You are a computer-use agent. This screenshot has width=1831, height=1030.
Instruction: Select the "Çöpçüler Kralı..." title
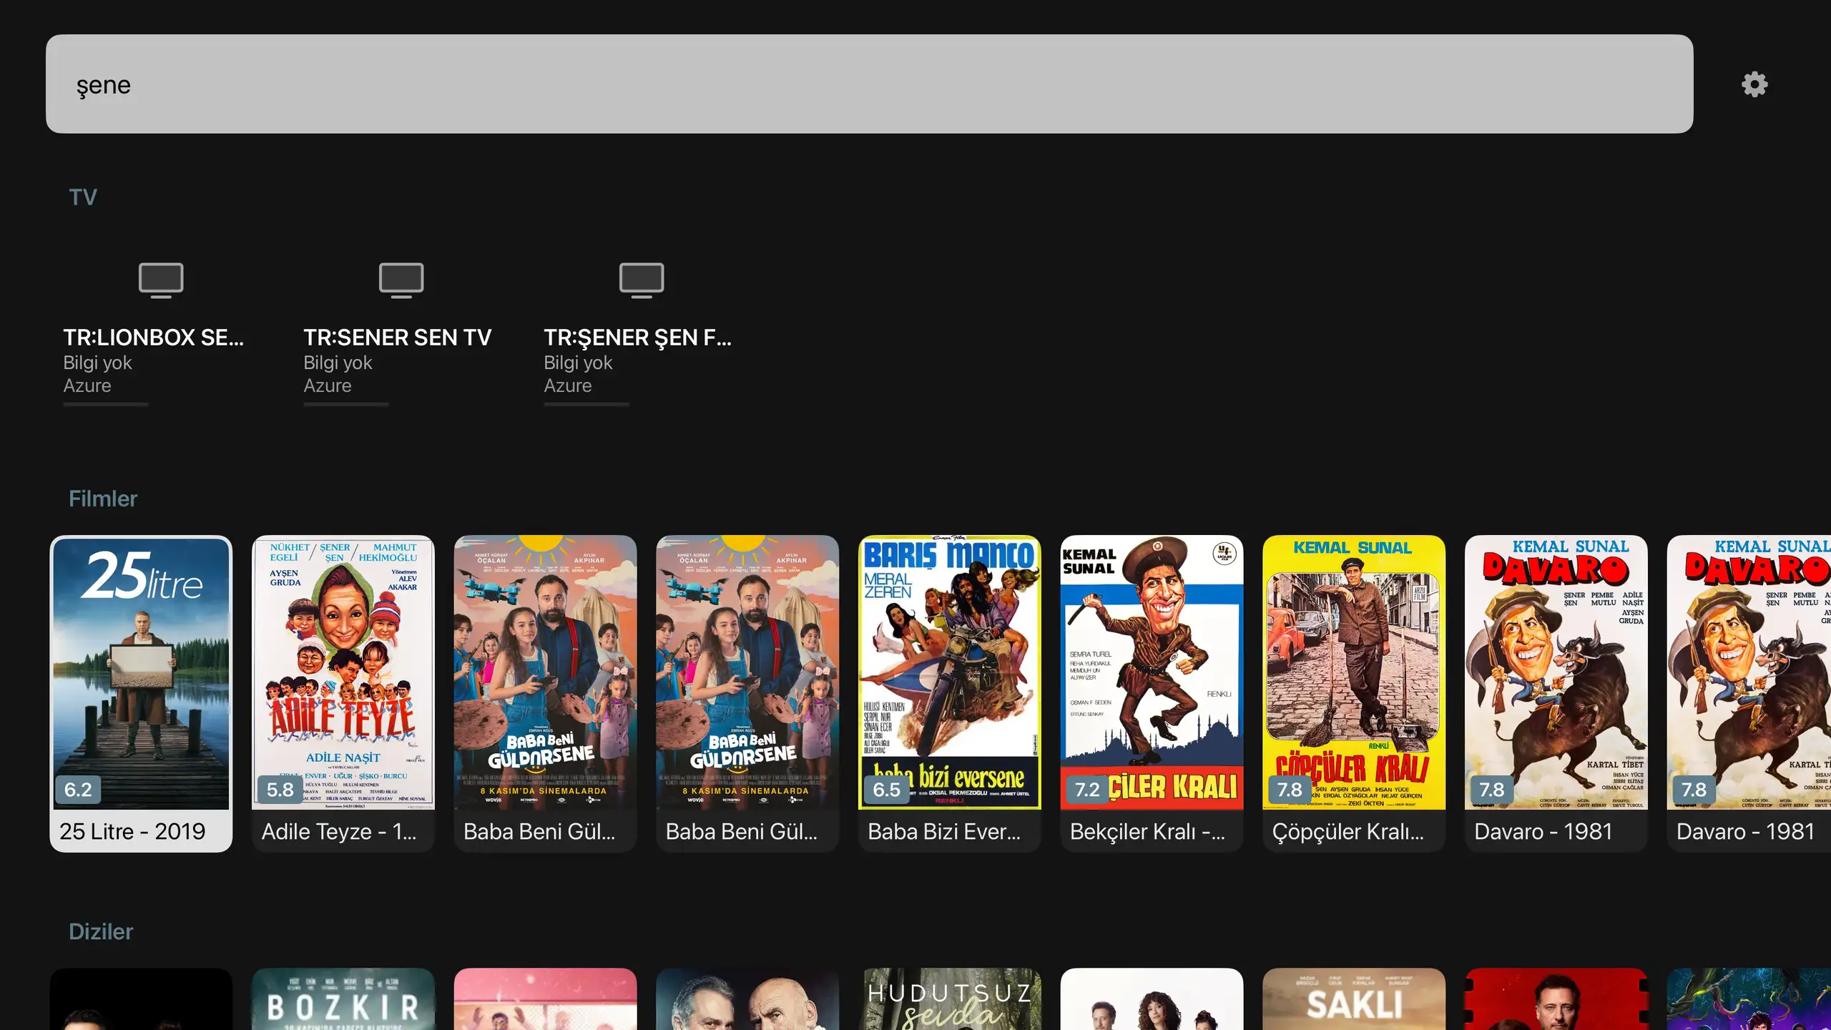[1348, 832]
